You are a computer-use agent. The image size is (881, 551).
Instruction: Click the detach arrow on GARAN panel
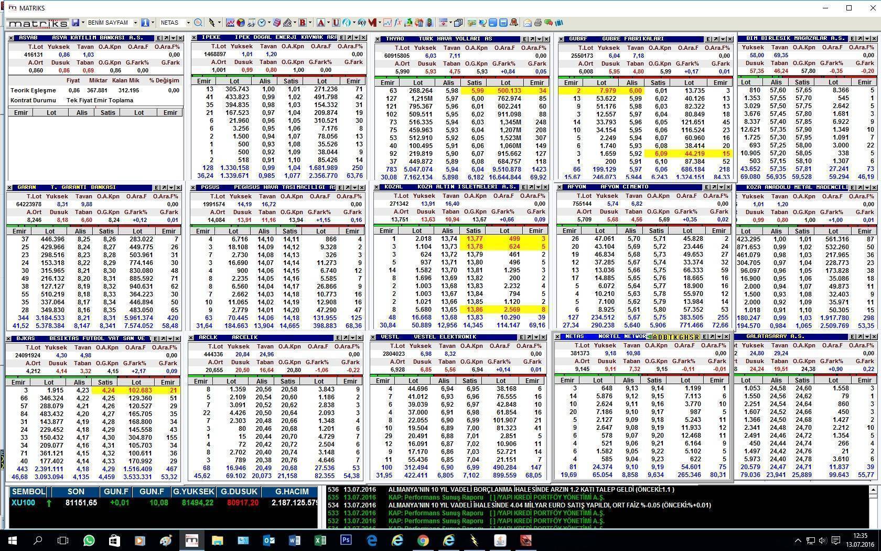[x=164, y=187]
